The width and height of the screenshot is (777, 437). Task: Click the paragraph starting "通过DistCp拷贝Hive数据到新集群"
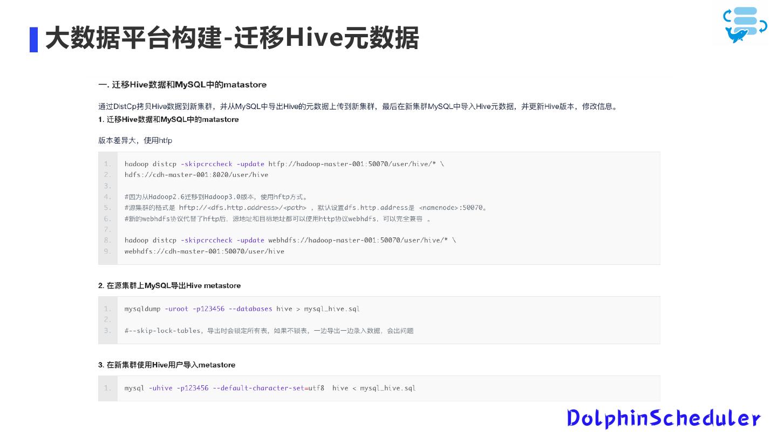pyautogui.click(x=357, y=106)
